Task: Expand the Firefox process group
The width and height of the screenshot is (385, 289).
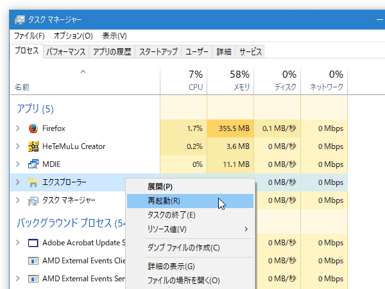Action: click(x=18, y=128)
